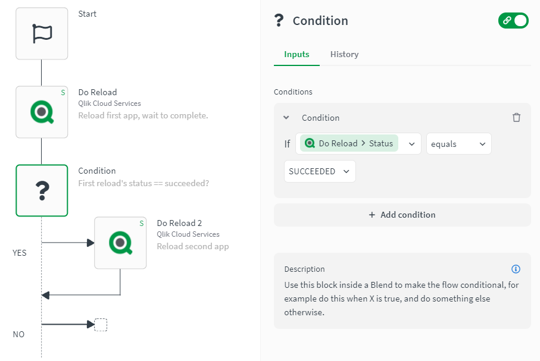
Task: Click the Do Reload 2 block title
Action: click(x=179, y=223)
